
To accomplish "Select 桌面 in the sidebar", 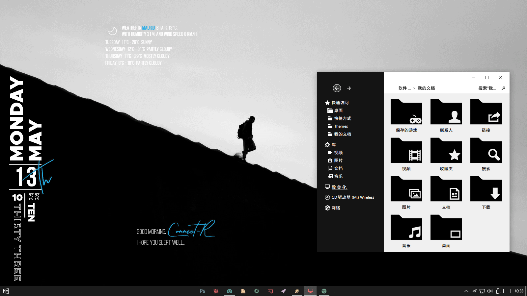I will [335, 111].
